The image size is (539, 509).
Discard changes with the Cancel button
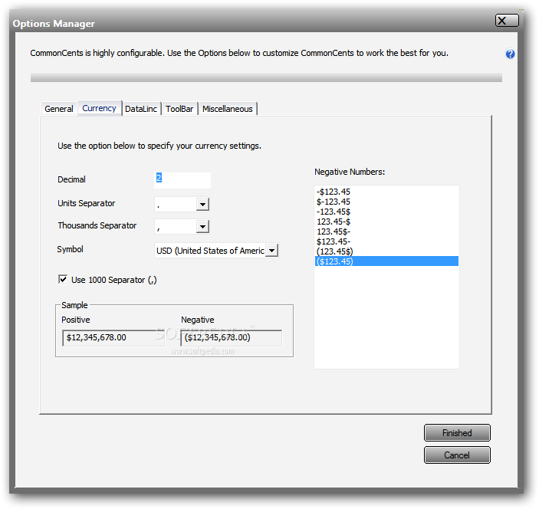[457, 455]
